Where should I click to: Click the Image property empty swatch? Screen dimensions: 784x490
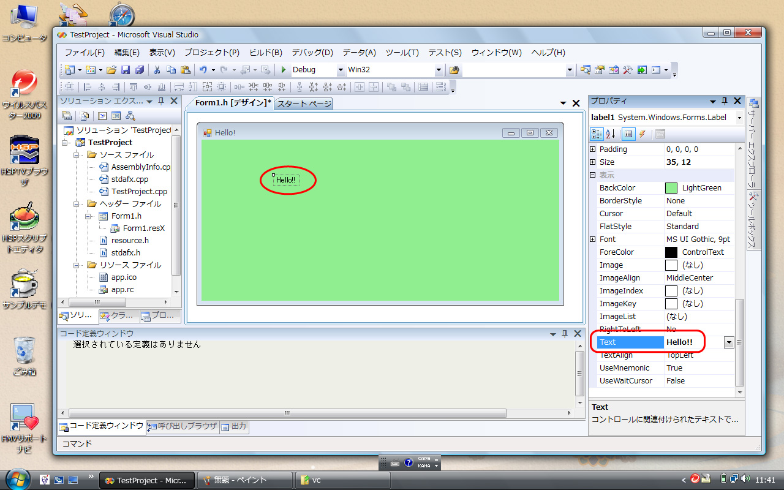[671, 265]
